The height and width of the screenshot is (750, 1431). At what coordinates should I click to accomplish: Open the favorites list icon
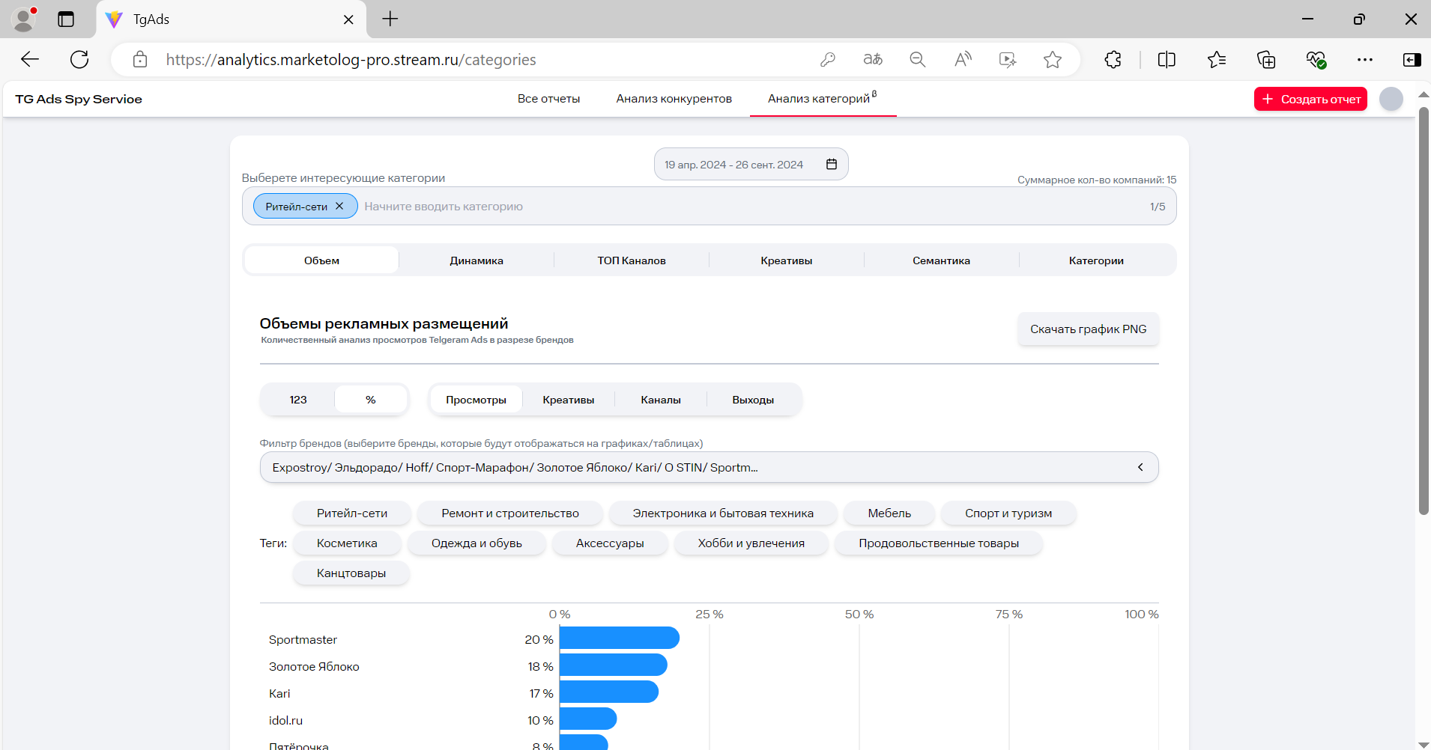pyautogui.click(x=1217, y=60)
